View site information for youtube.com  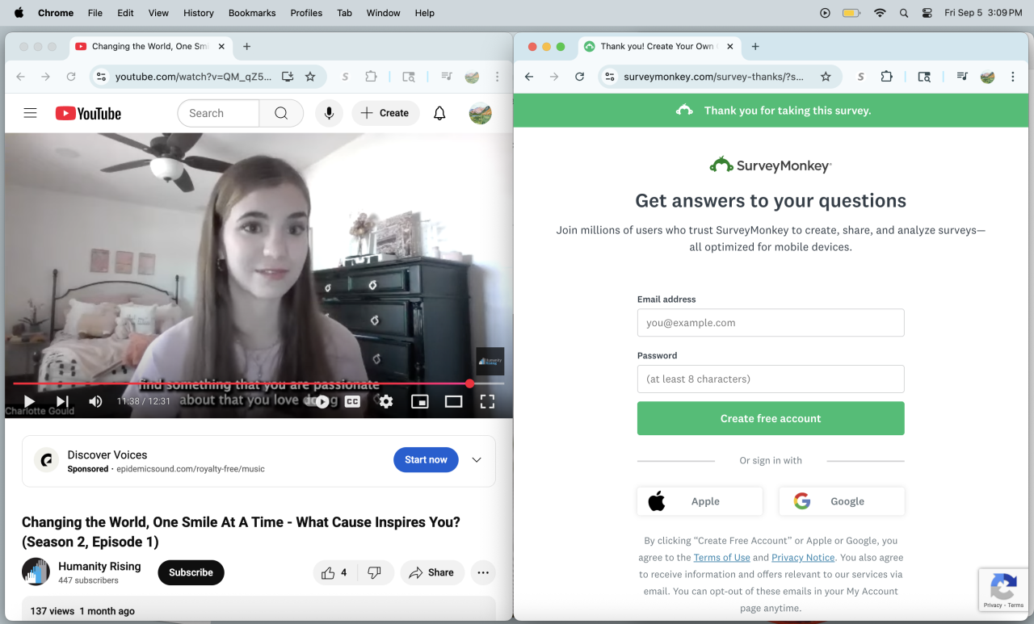point(101,77)
